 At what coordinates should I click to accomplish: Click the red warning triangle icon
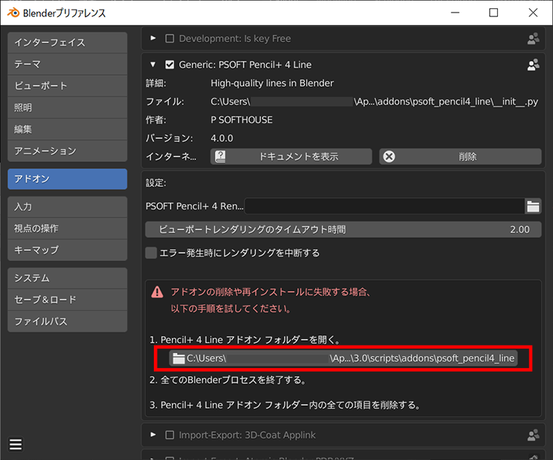pos(157,292)
